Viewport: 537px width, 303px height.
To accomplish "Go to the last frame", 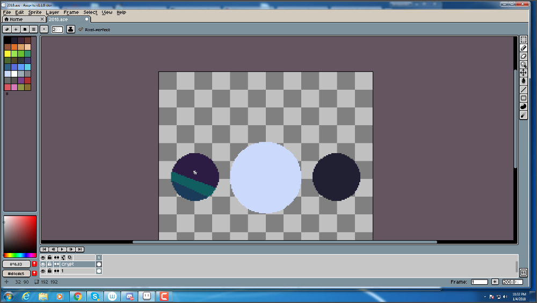I will pyautogui.click(x=80, y=249).
